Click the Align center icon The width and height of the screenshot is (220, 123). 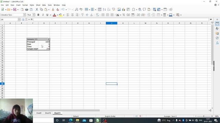[73, 15]
